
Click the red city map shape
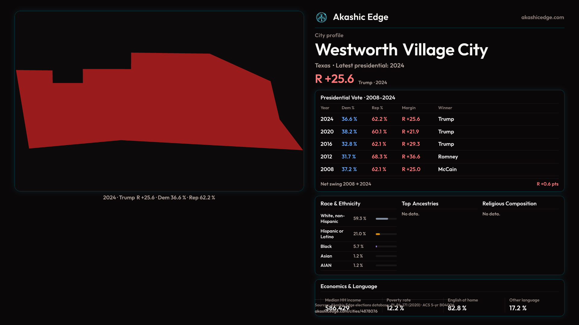151,105
